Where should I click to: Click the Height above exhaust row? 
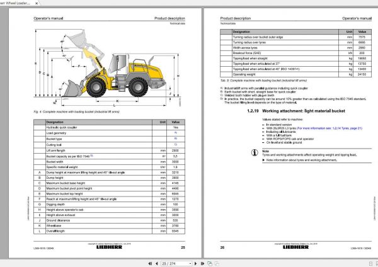click(109, 215)
